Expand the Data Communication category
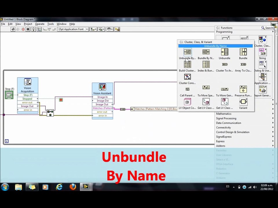 pyautogui.click(x=245, y=123)
